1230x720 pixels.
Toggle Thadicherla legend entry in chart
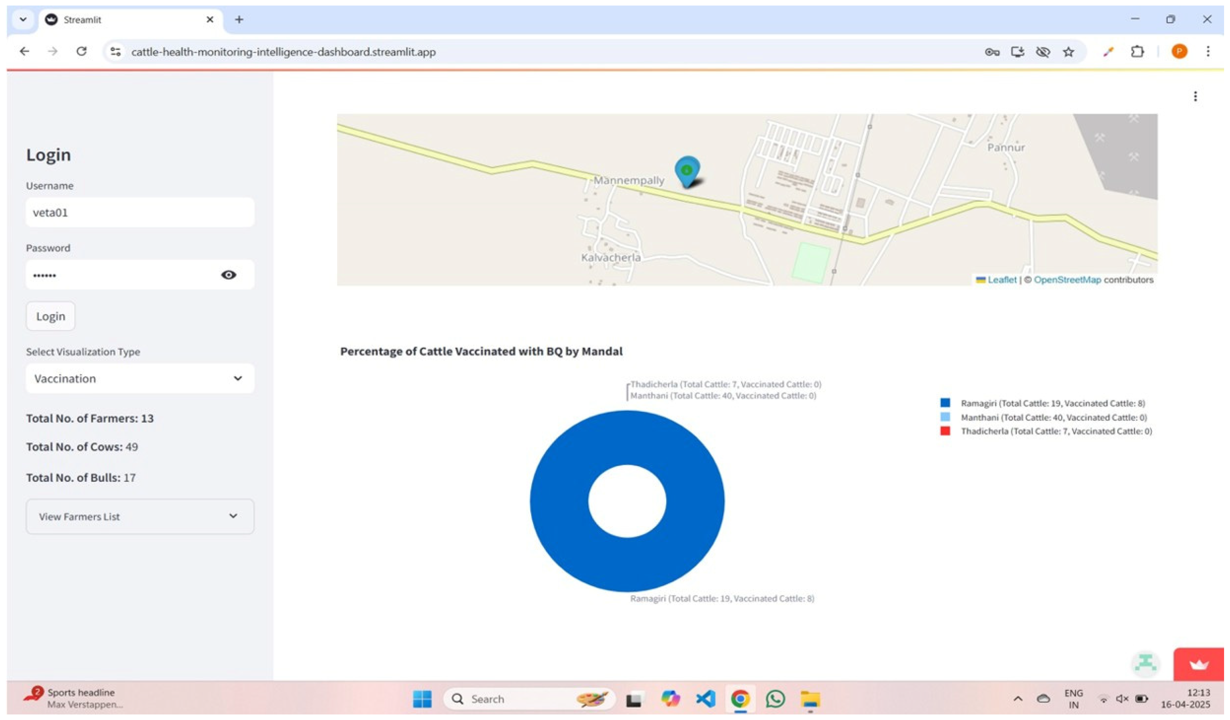tap(1056, 431)
